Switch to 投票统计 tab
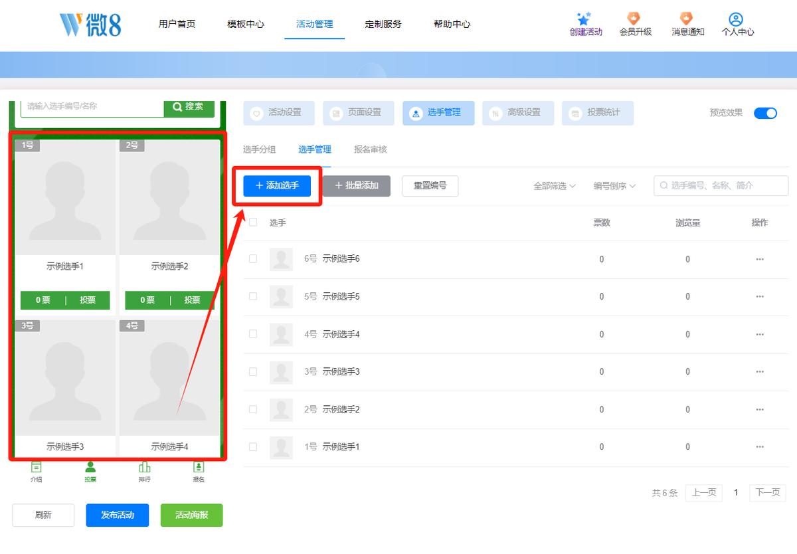797x554 pixels. click(598, 113)
